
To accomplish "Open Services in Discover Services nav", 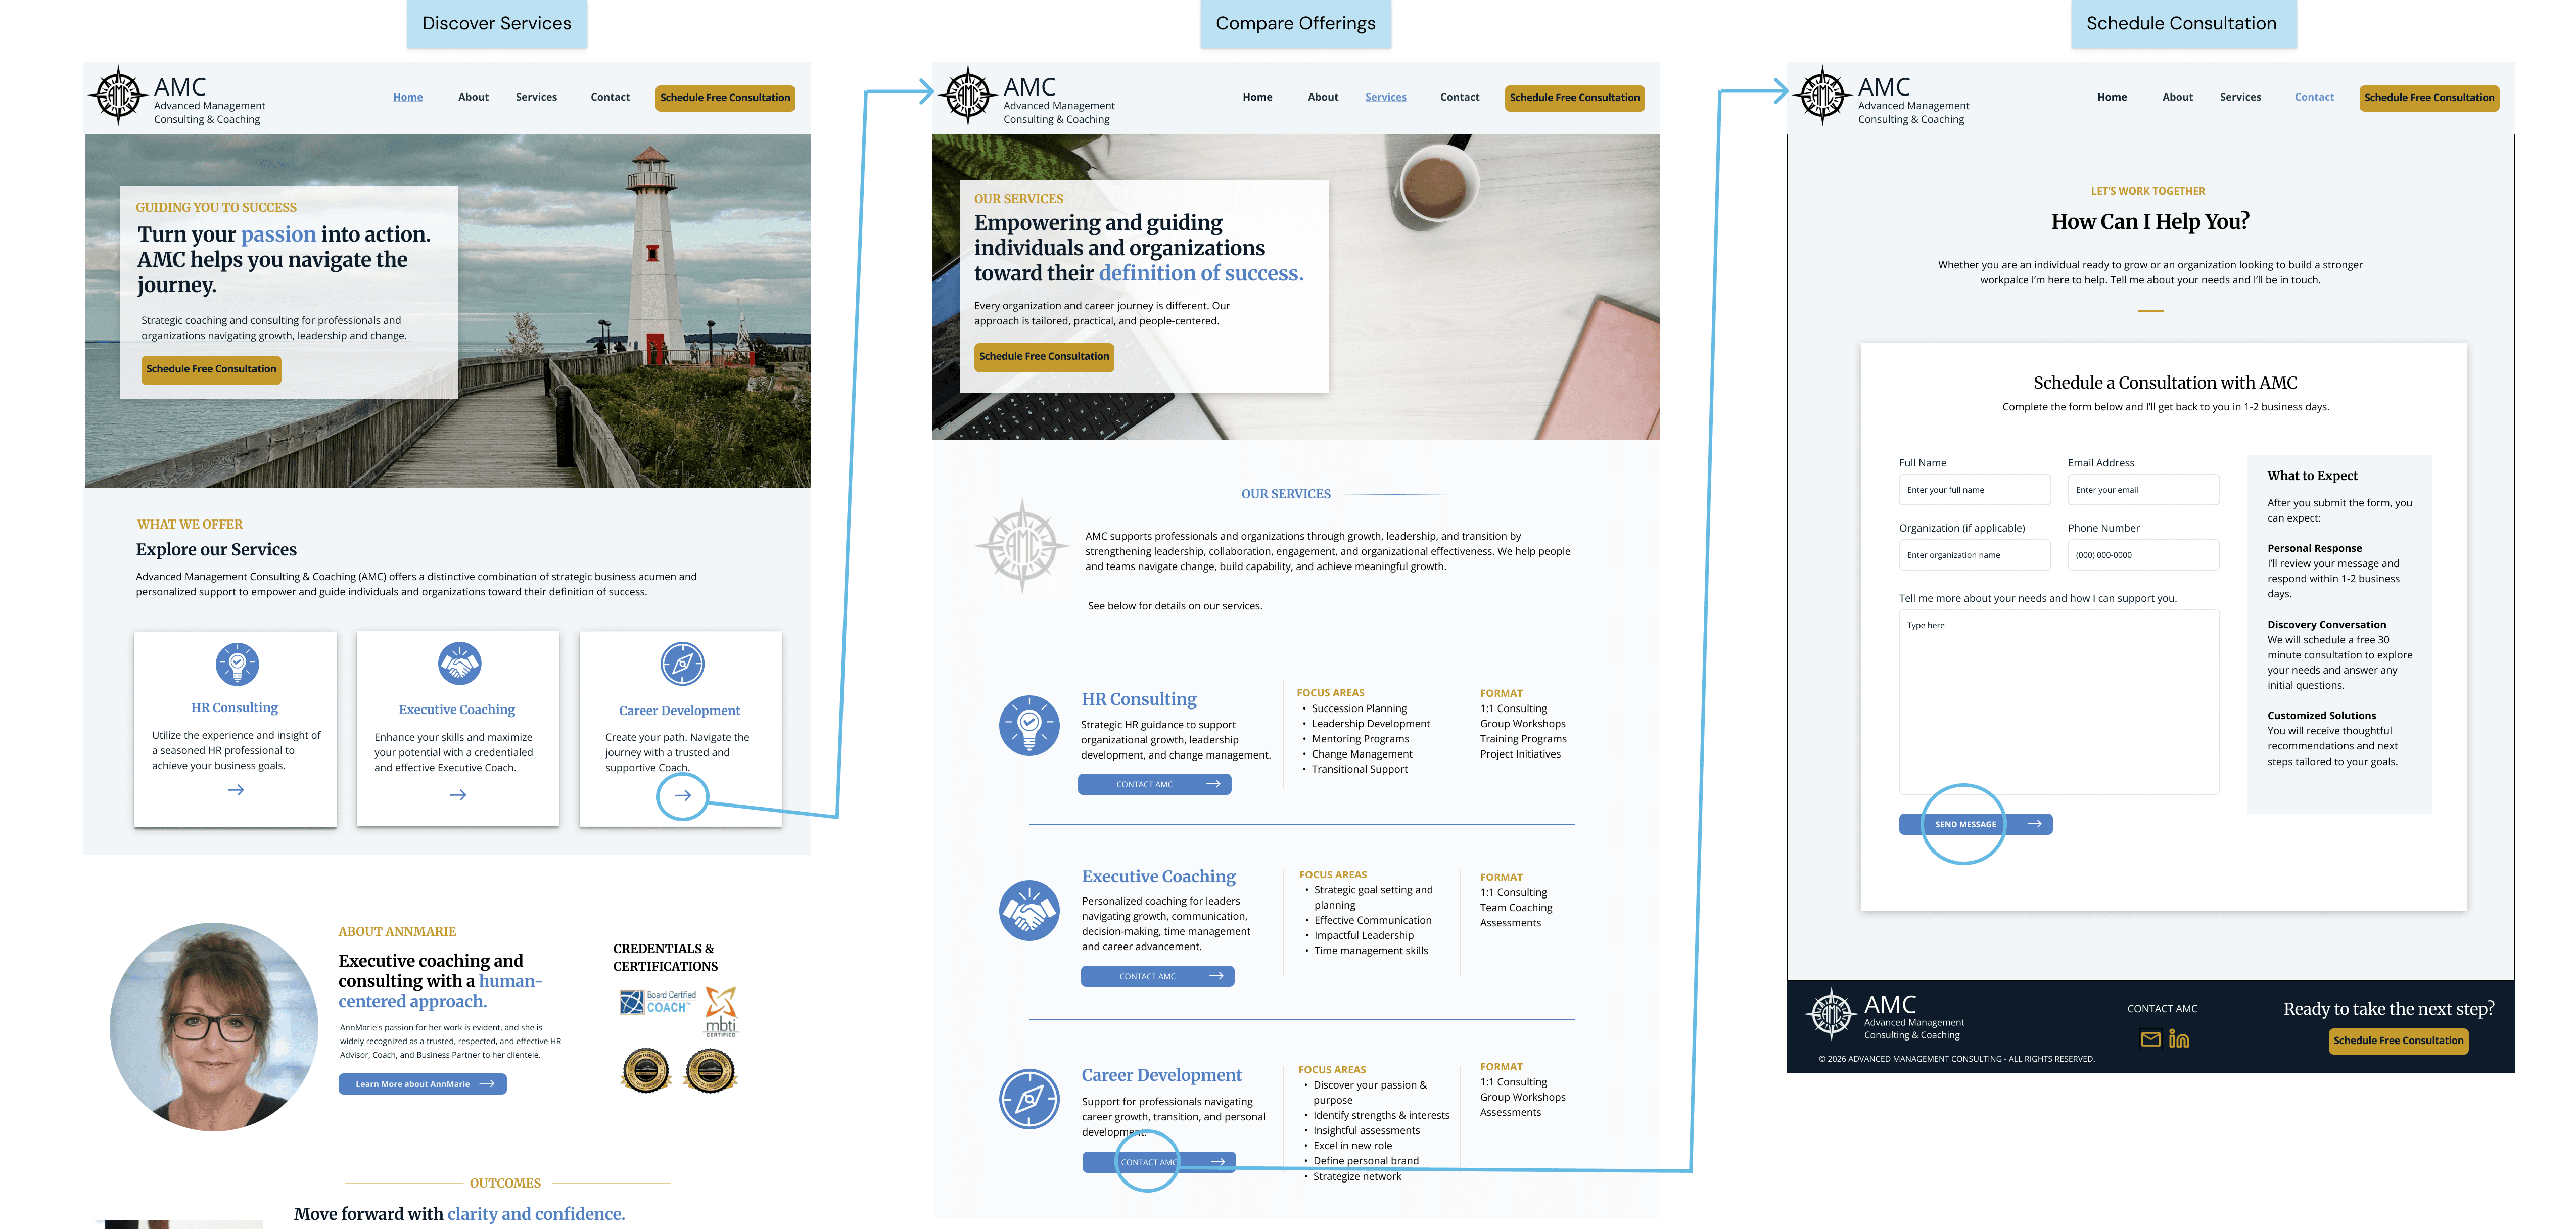I will 536,97.
